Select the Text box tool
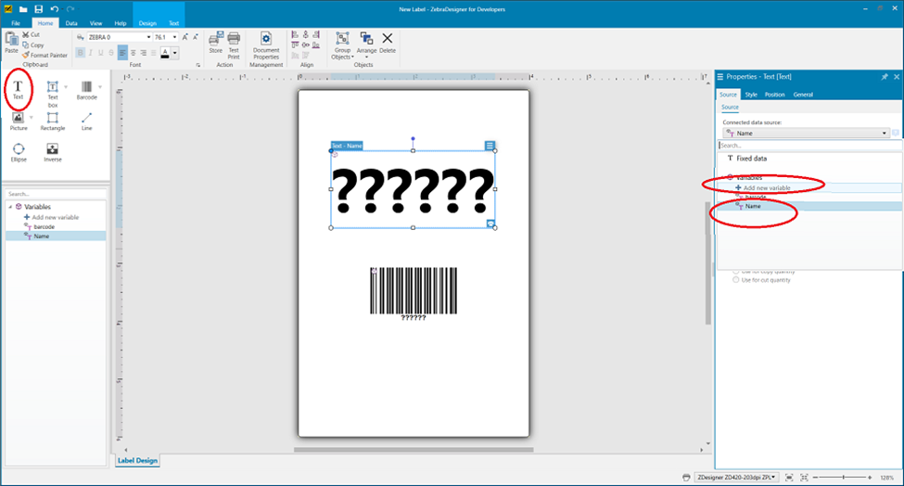Viewport: 904px width, 486px height. pyautogui.click(x=53, y=94)
